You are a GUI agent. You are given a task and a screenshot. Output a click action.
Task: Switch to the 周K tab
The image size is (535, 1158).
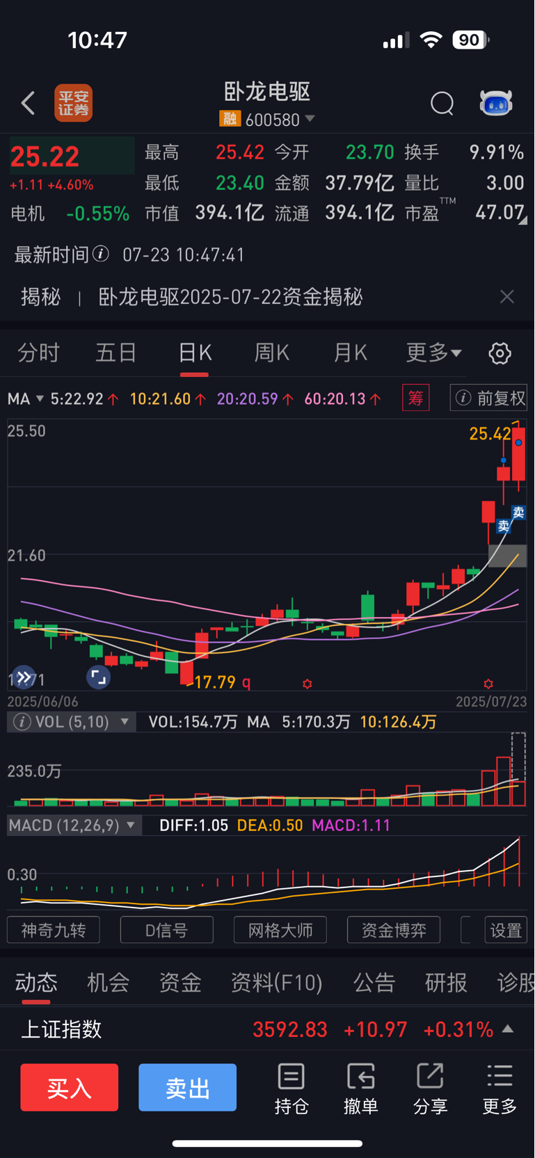click(271, 353)
